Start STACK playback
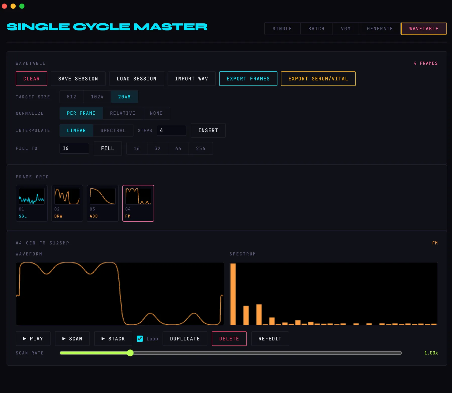 (113, 339)
